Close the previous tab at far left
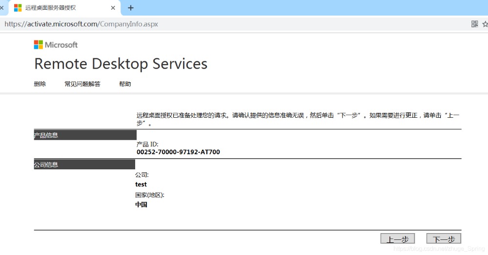This screenshot has height=255, width=488. (1, 8)
